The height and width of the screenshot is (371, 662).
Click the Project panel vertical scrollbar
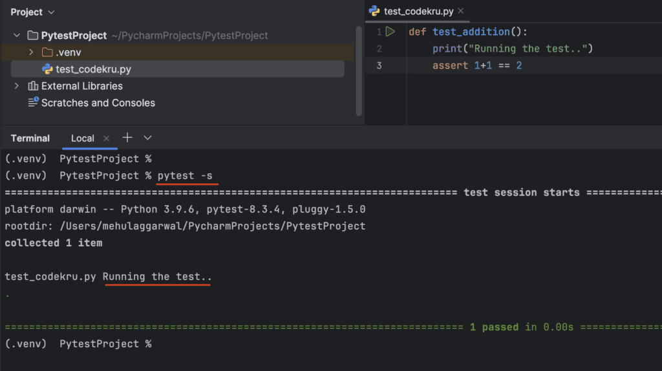click(x=359, y=71)
